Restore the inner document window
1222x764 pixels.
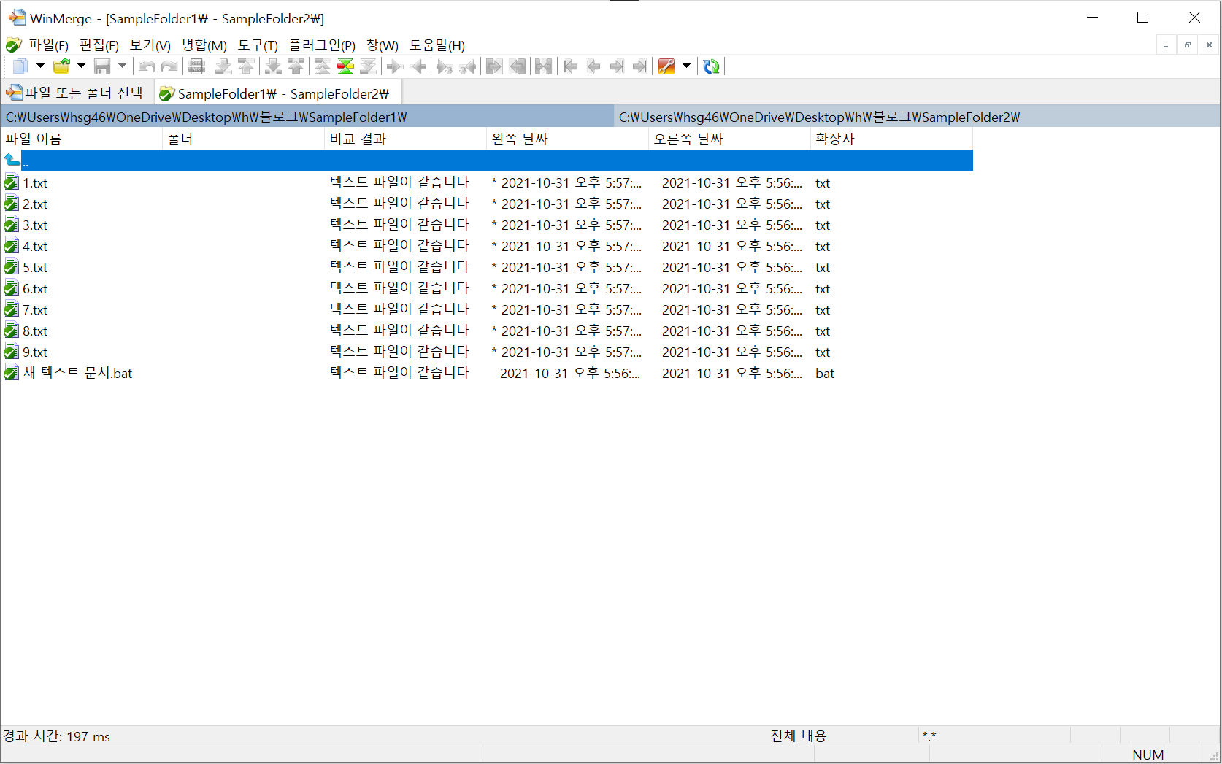coord(1188,45)
